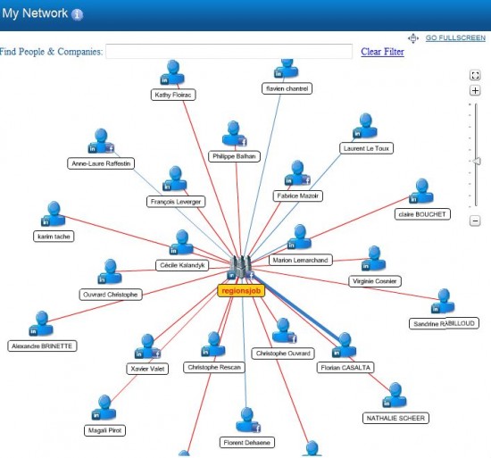
Task: Select Sandrine RABILLOUD's person icon
Action: 444,301
